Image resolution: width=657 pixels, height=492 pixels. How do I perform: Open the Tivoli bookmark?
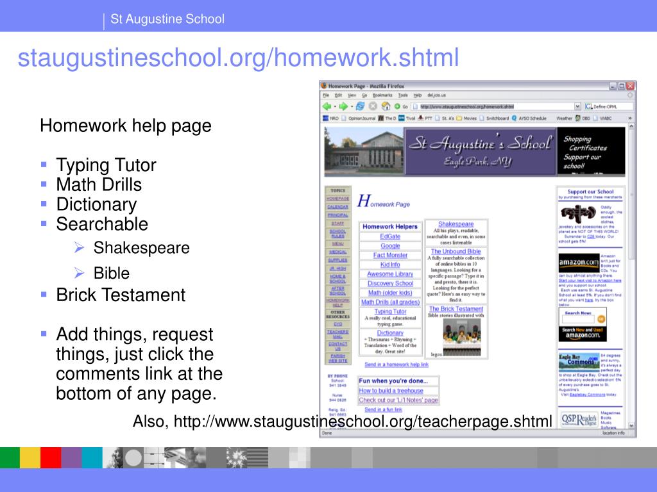[x=406, y=119]
